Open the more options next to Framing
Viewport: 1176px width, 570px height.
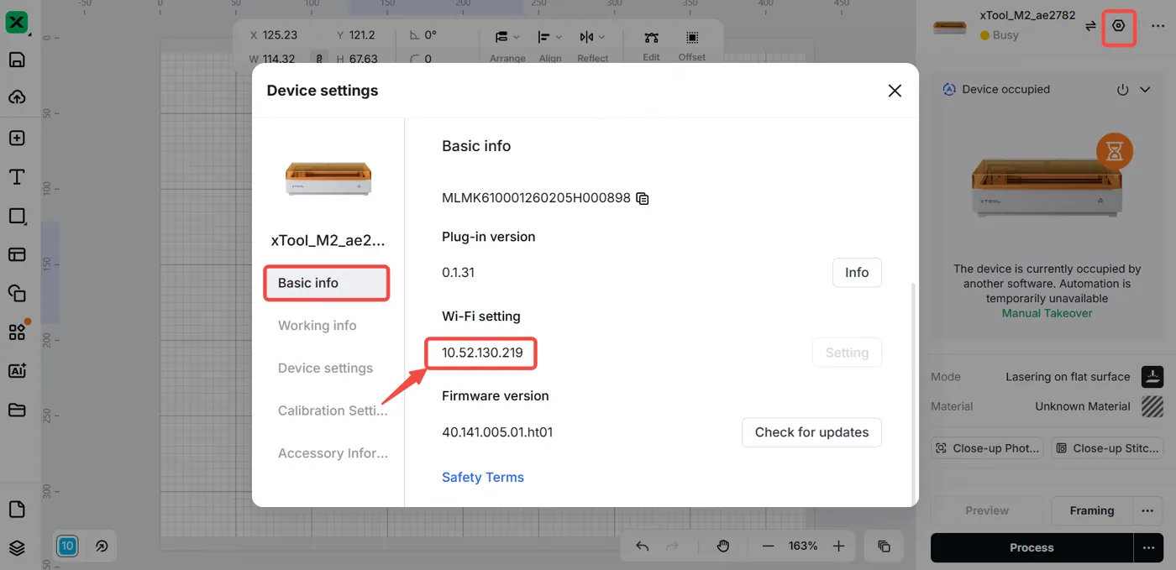click(x=1147, y=510)
